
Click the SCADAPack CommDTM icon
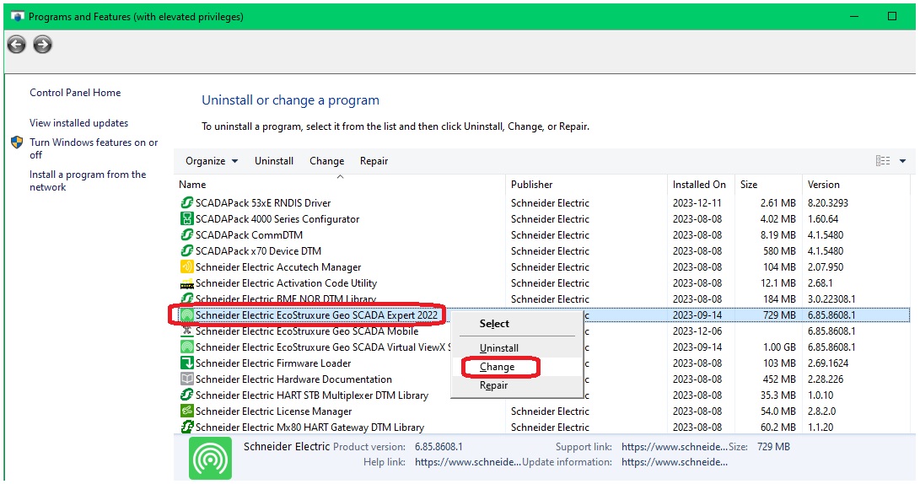[186, 234]
